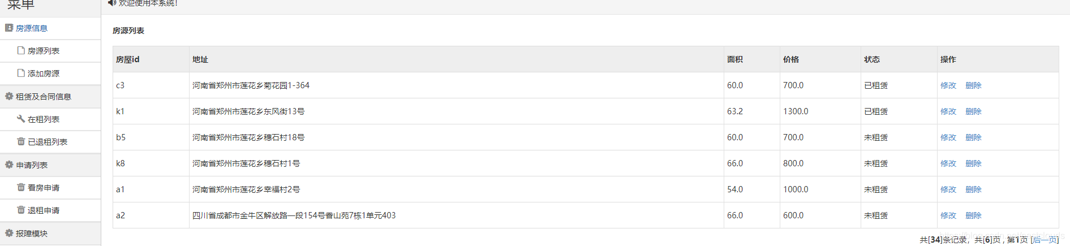Click 删除 for house k1
1070x246 pixels.
click(x=973, y=111)
